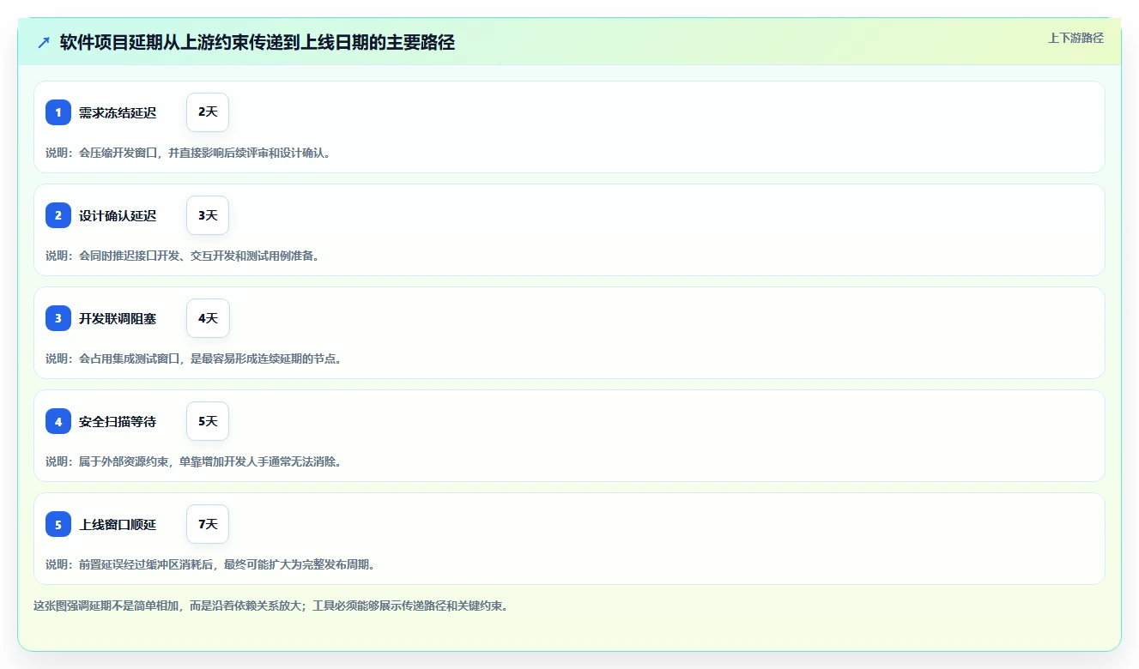Select the 5天 delay chip
The height and width of the screenshot is (669, 1139).
(208, 421)
